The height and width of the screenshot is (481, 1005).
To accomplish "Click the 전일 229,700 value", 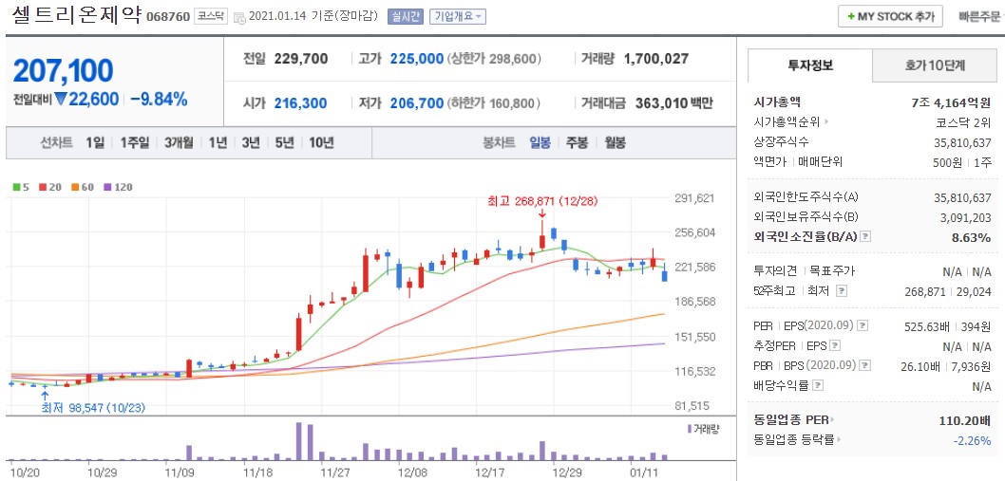I will click(x=300, y=59).
